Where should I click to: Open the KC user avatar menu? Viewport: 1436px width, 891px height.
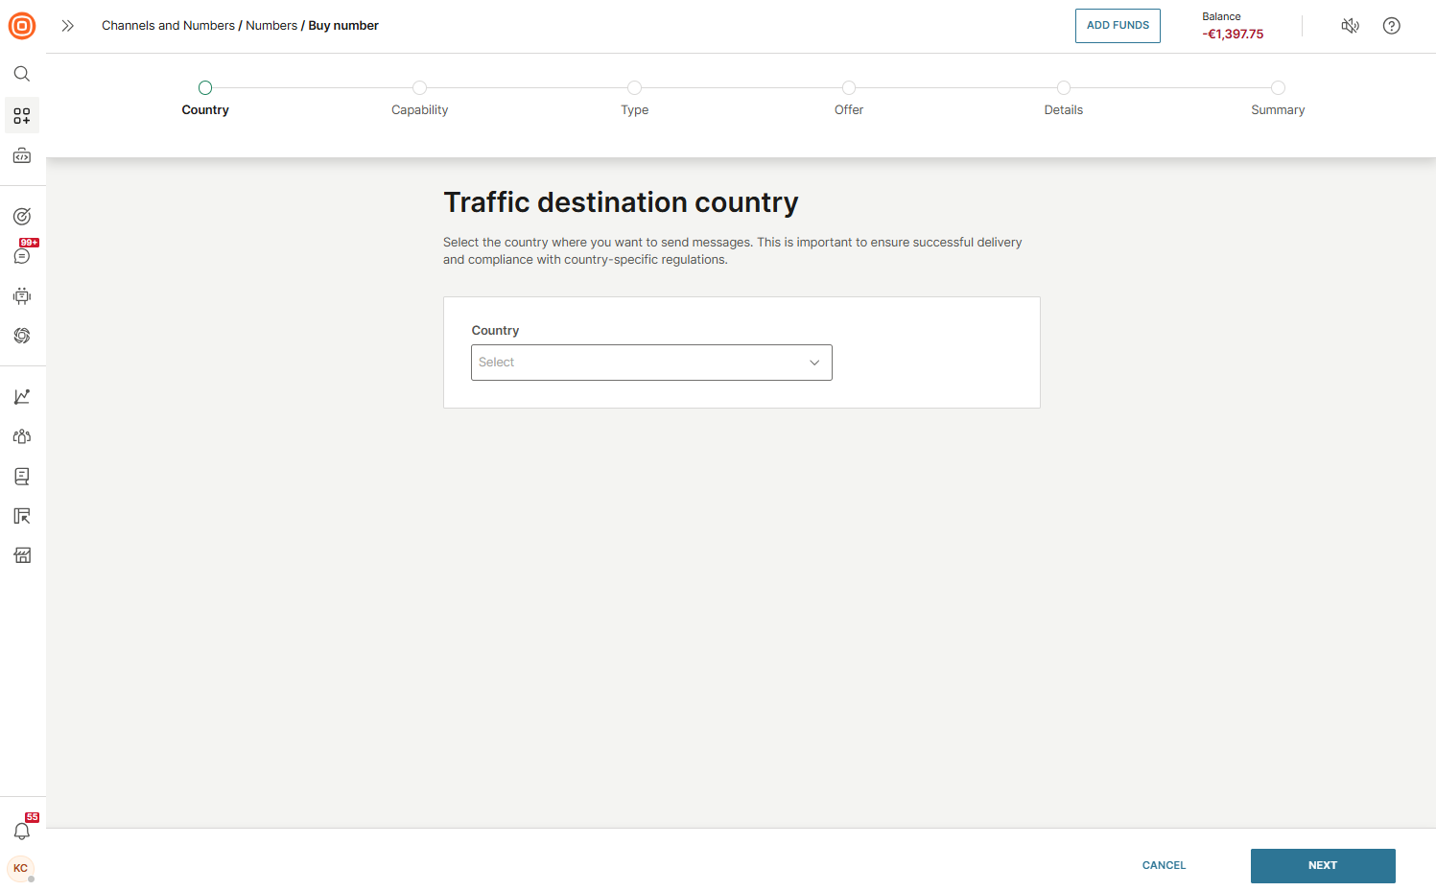[x=21, y=868]
